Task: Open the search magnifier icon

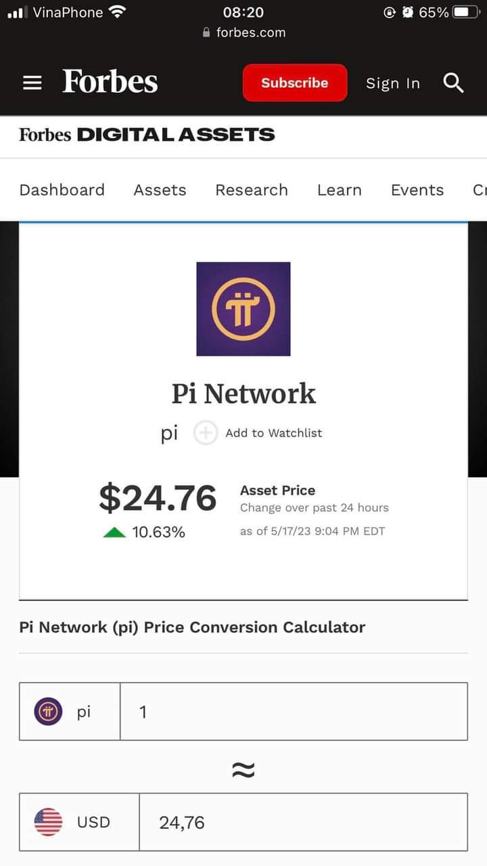Action: 453,83
